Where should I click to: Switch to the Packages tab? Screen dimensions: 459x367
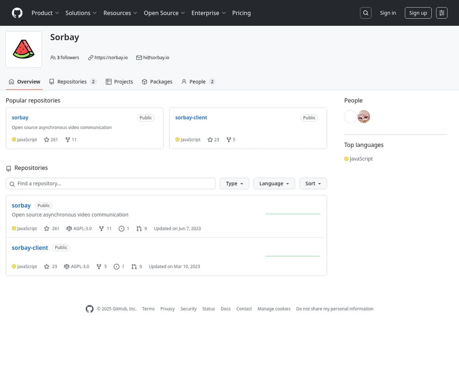(x=157, y=82)
